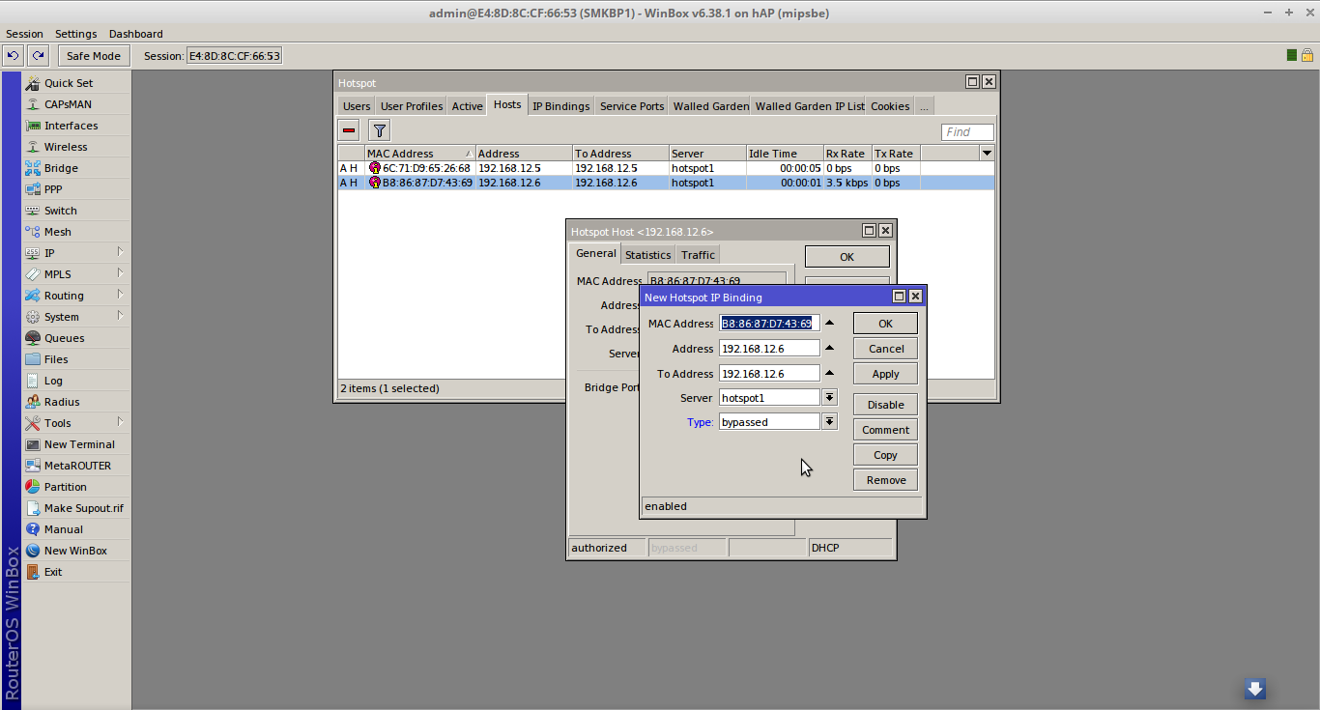Open the Dashboard menu
Screen dimensions: 1320x710
pyautogui.click(x=135, y=34)
